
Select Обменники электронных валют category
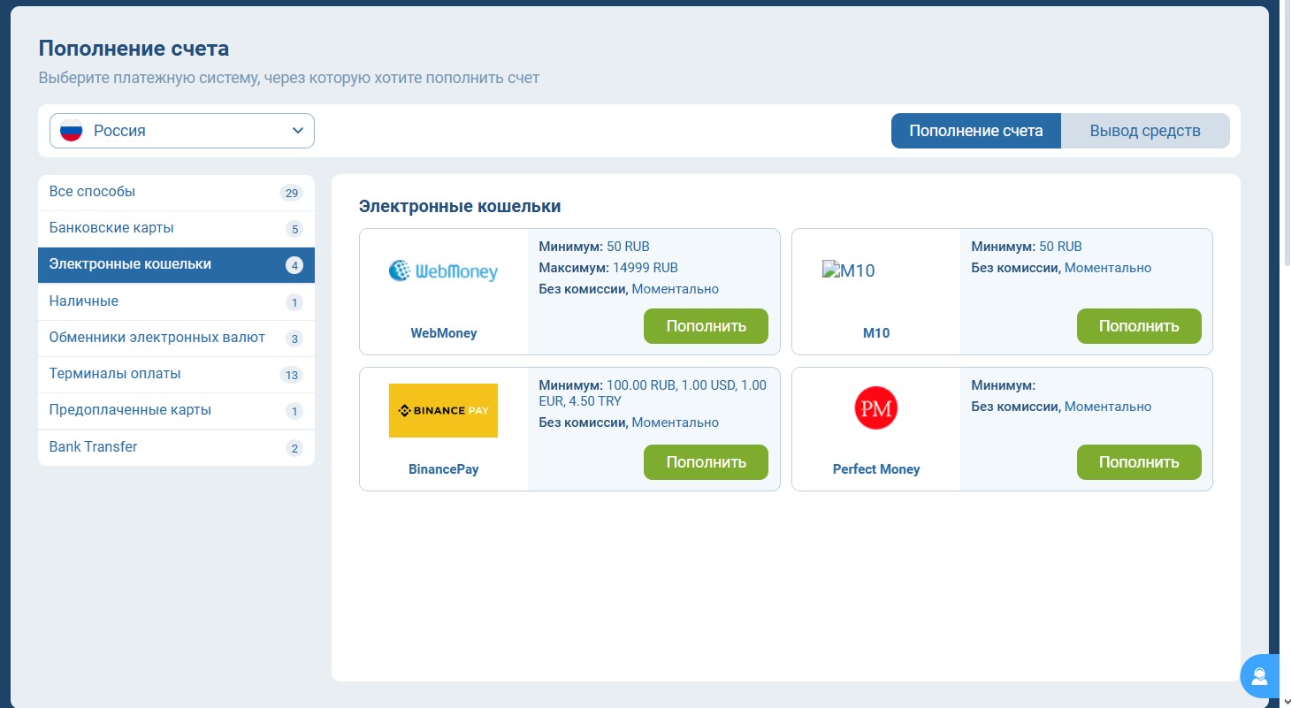pyautogui.click(x=176, y=338)
